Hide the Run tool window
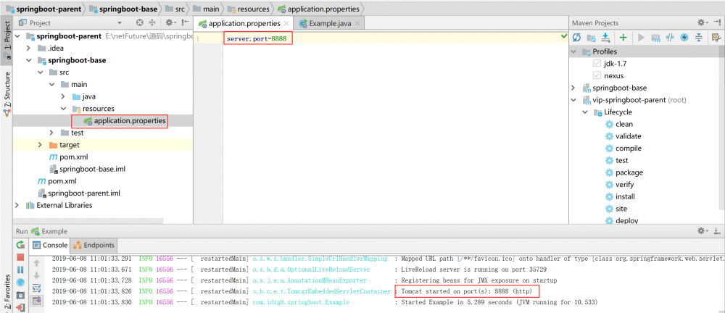Screen dimensions: 725x313 pyautogui.click(x=716, y=230)
